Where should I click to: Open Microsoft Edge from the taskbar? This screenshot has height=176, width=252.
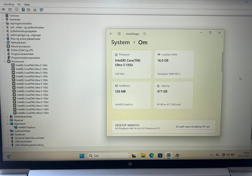(151, 155)
